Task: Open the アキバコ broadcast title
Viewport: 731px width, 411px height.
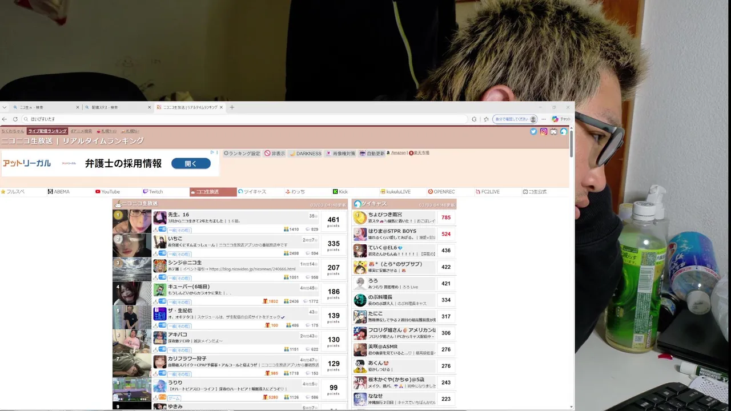Action: [178, 335]
